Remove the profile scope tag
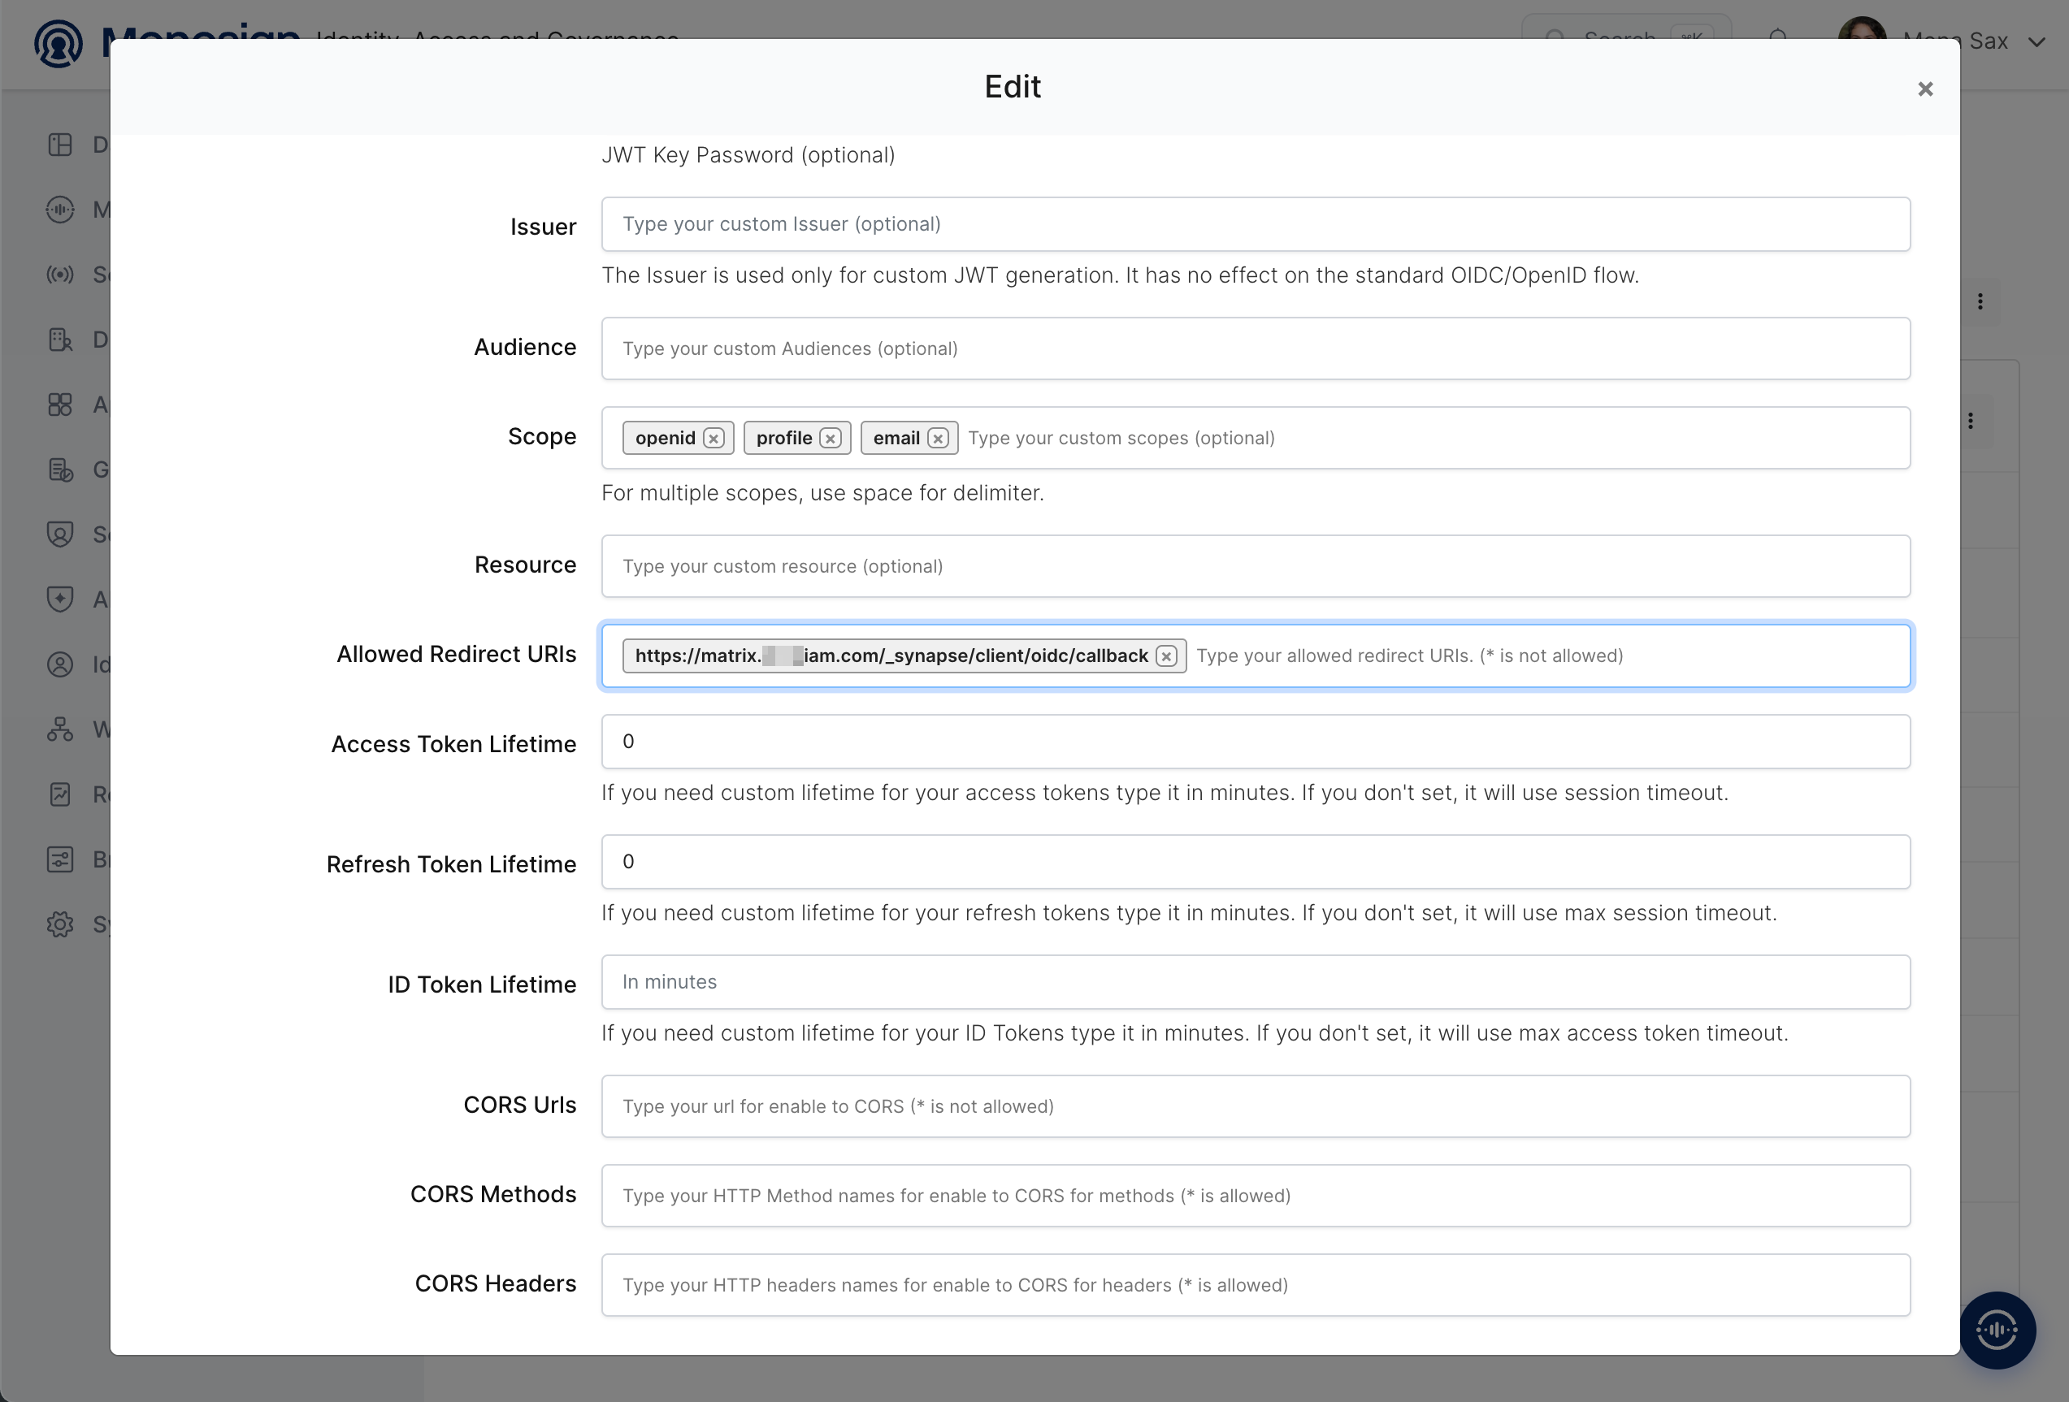Image resolution: width=2069 pixels, height=1402 pixels. point(830,439)
